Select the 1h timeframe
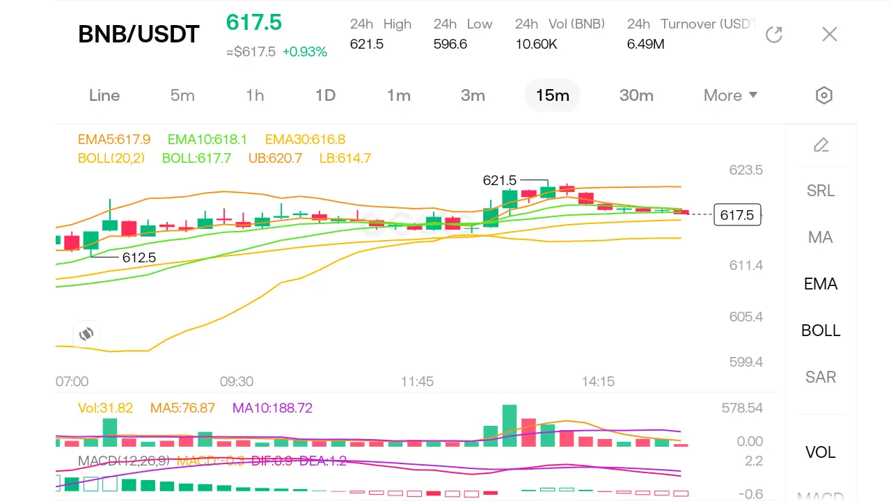 (255, 95)
